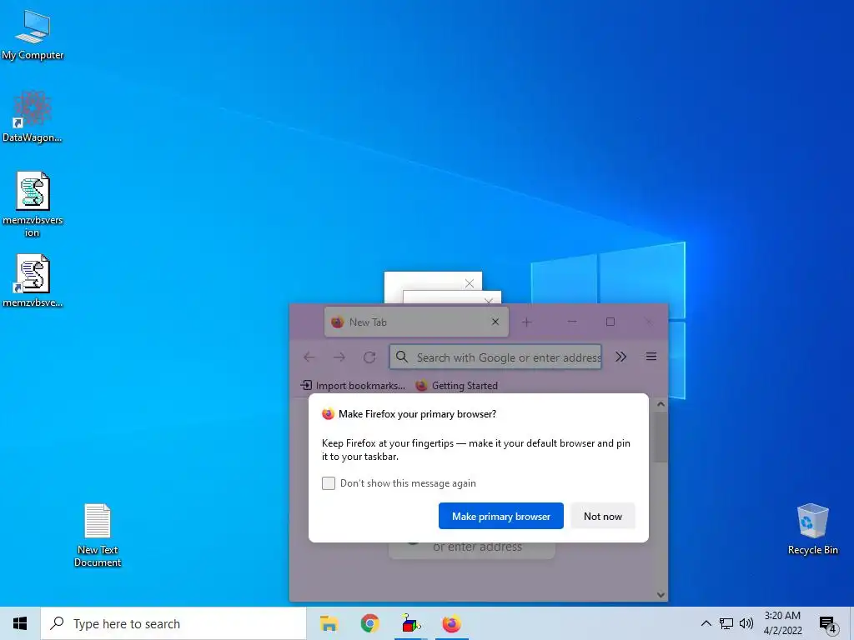Open the Recycle Bin

point(812,528)
